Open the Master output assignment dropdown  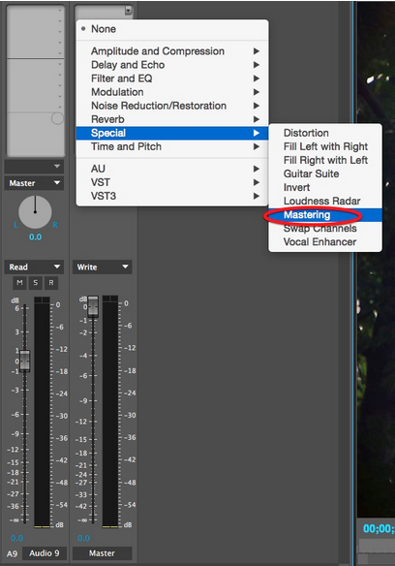[34, 183]
